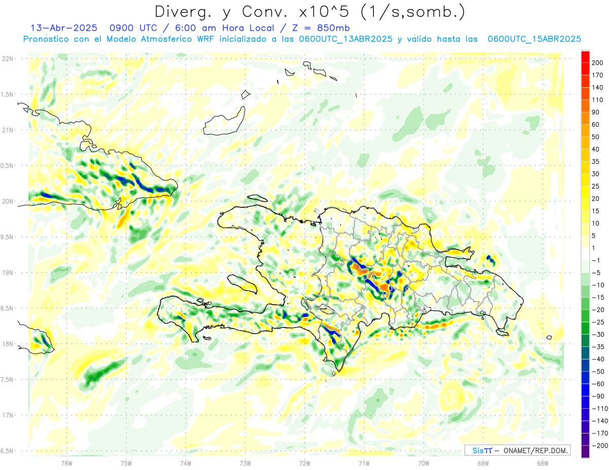Image resolution: width=609 pixels, height=470 pixels.
Task: Click the red swatch atop the colorbar
Action: 585,57
